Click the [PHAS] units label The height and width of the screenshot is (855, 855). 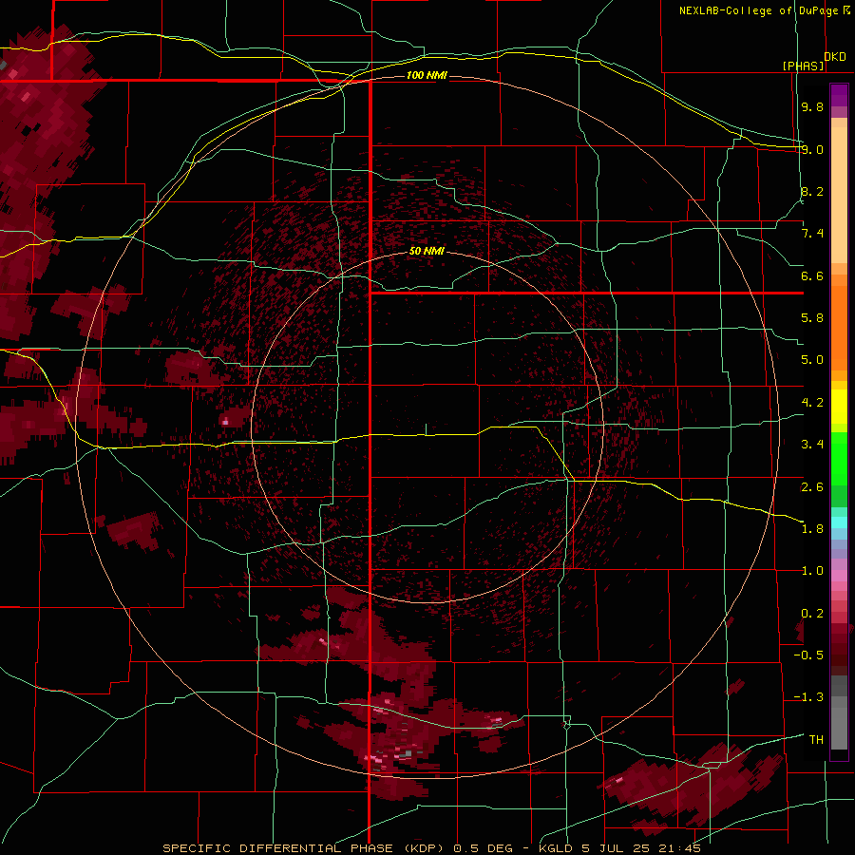tap(803, 66)
